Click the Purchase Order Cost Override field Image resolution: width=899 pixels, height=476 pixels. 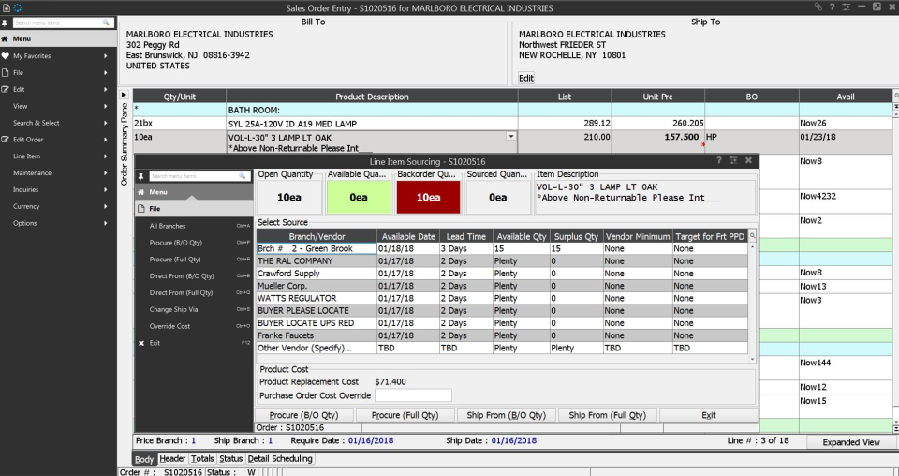click(413, 395)
